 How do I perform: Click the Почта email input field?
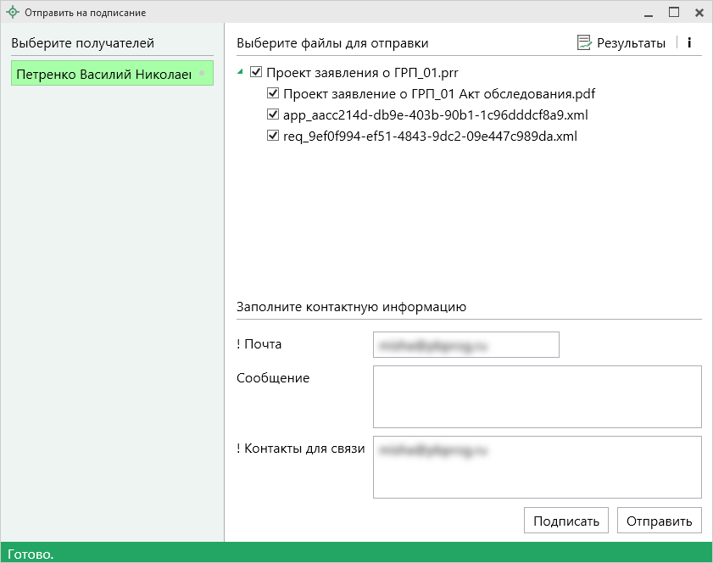click(465, 345)
